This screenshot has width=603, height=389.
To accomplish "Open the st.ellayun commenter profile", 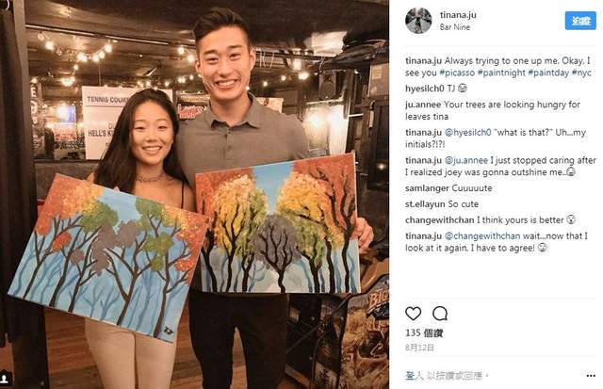I will [x=422, y=204].
